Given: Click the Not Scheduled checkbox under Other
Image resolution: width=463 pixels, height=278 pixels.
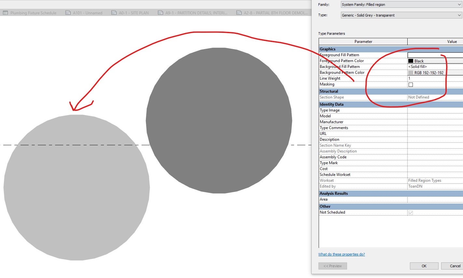Looking at the screenshot, I should coord(411,212).
